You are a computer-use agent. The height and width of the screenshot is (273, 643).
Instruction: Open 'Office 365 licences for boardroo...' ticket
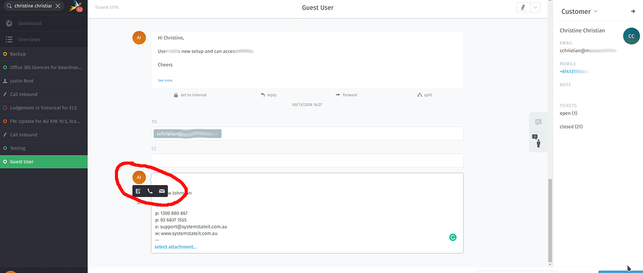(x=43, y=67)
